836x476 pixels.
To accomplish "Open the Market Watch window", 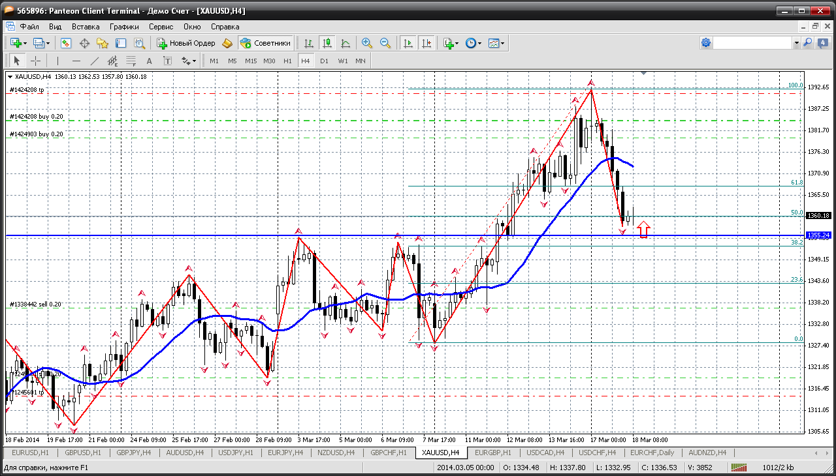I will [66, 43].
